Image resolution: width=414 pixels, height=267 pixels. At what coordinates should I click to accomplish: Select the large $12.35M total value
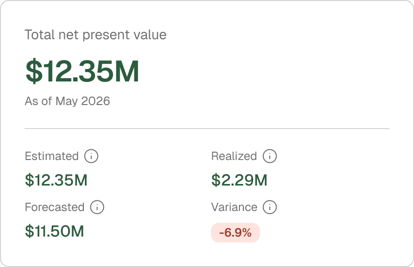82,71
